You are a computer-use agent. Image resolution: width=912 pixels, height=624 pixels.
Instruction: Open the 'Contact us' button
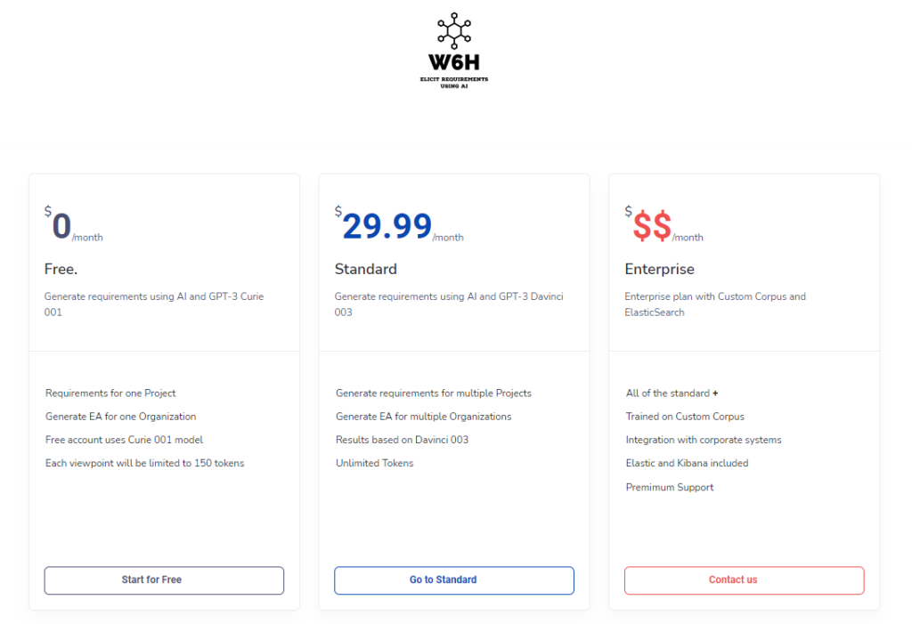(745, 580)
